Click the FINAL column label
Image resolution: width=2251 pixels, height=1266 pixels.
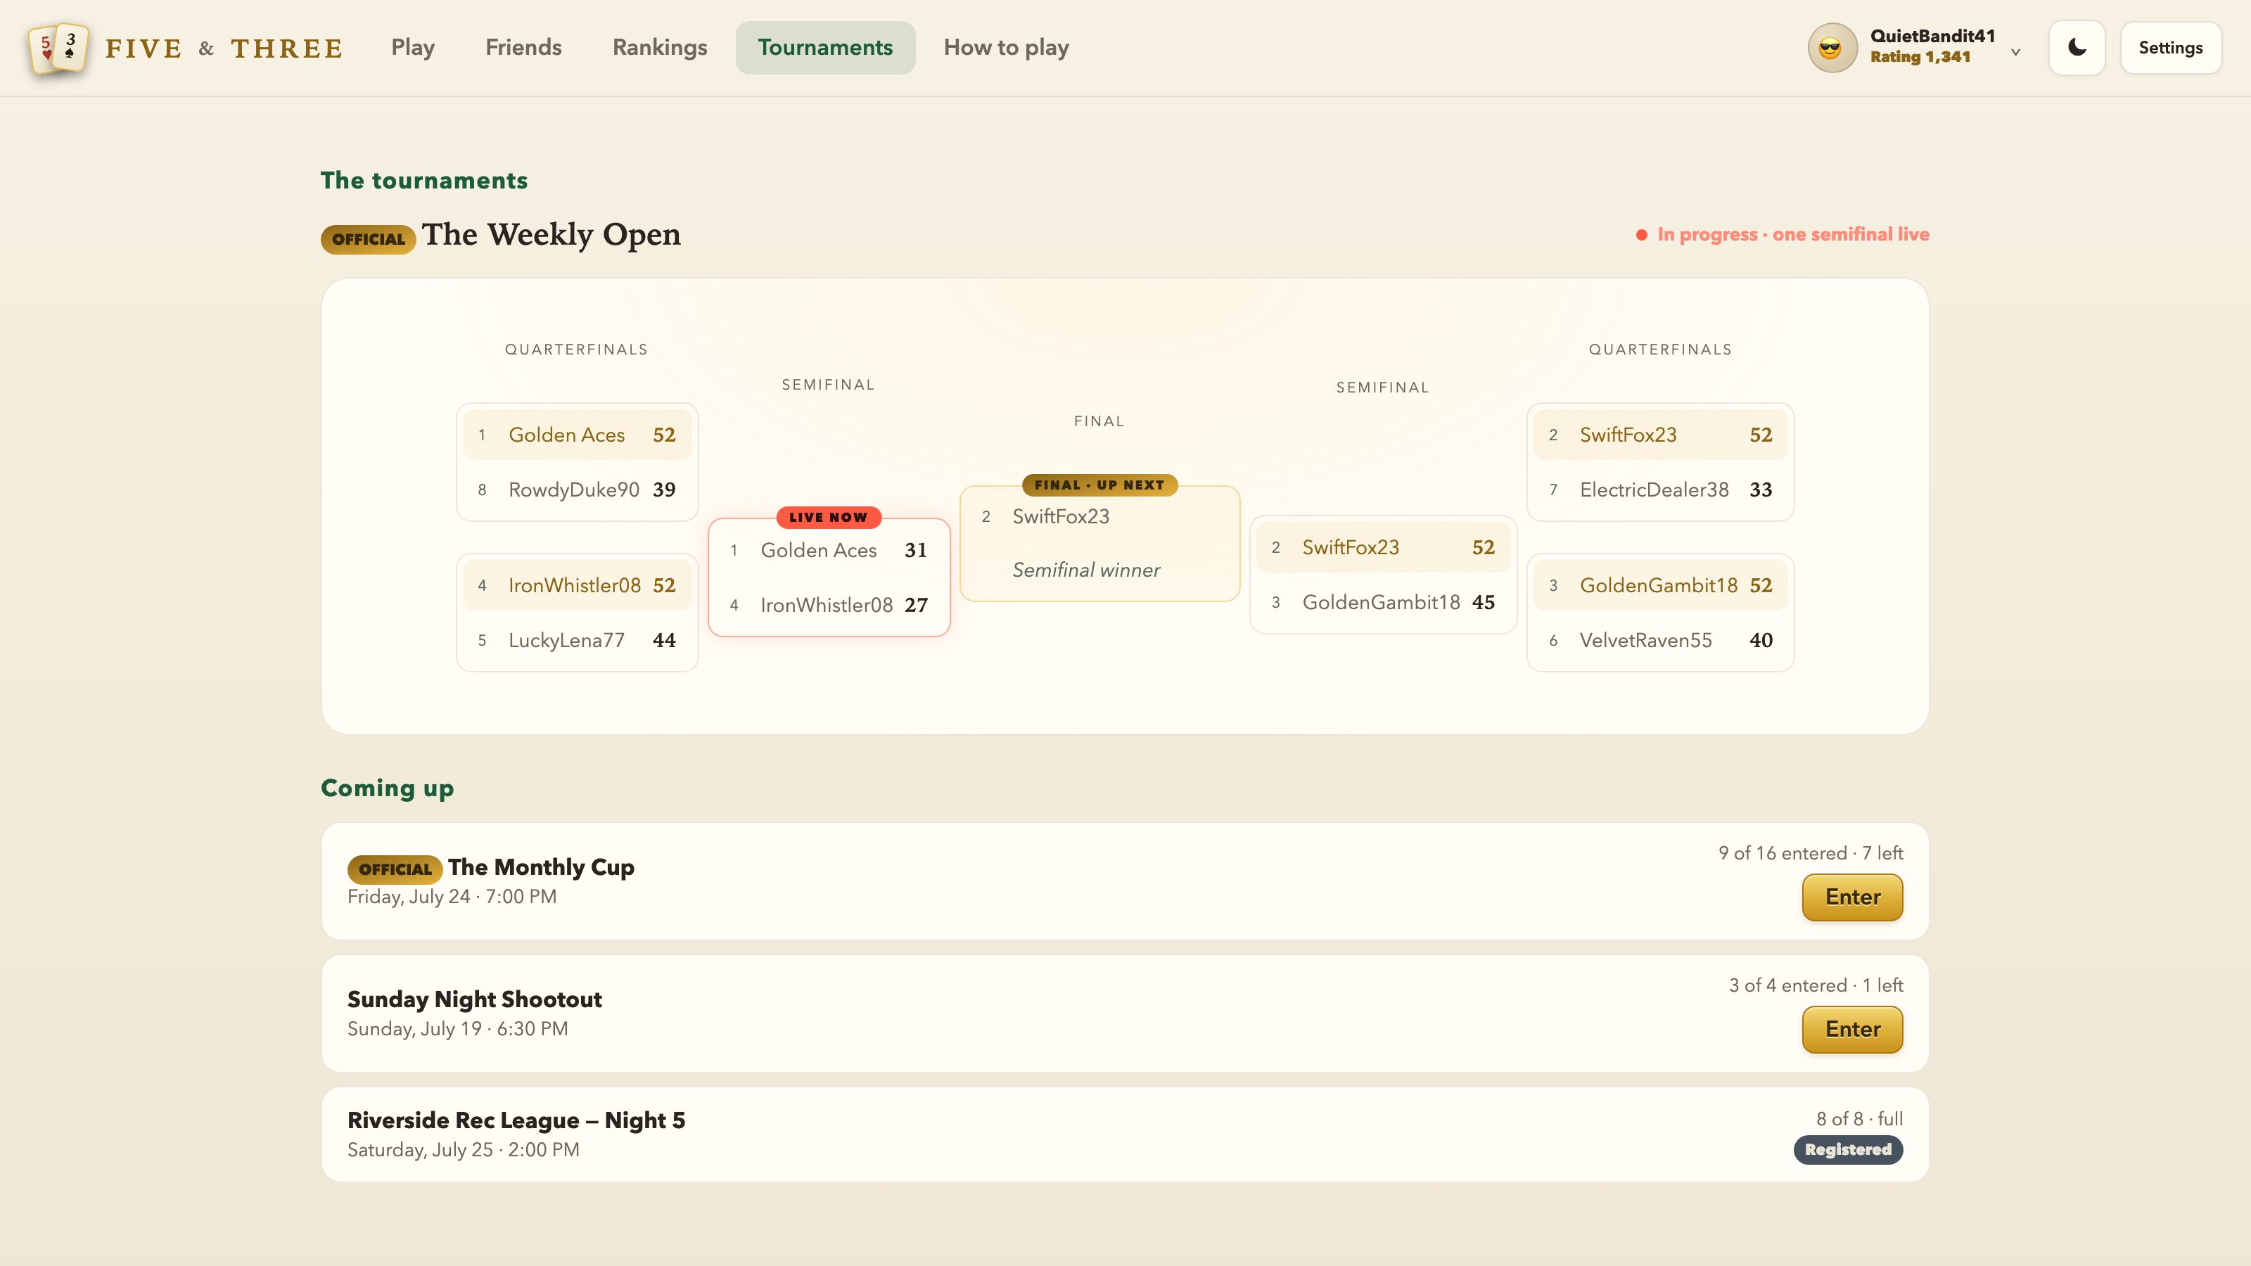point(1099,422)
